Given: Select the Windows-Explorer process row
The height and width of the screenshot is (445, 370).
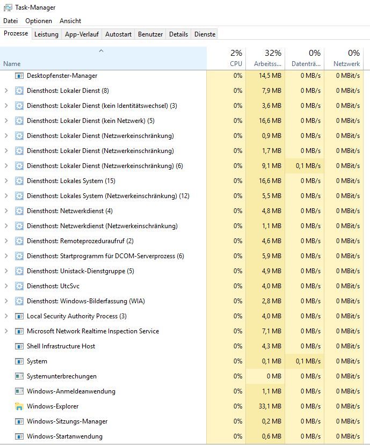Looking at the screenshot, I should click(182, 407).
